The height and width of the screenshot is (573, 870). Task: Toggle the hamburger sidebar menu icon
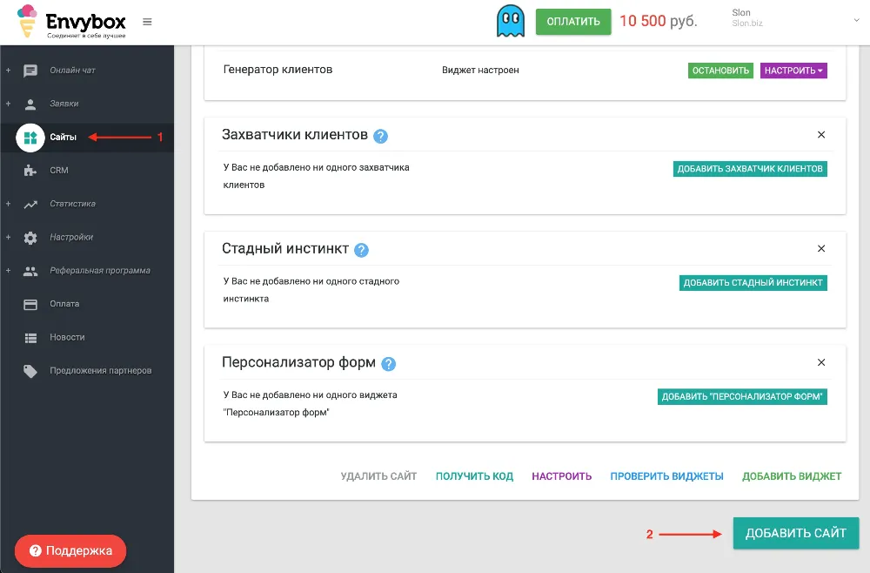[147, 22]
